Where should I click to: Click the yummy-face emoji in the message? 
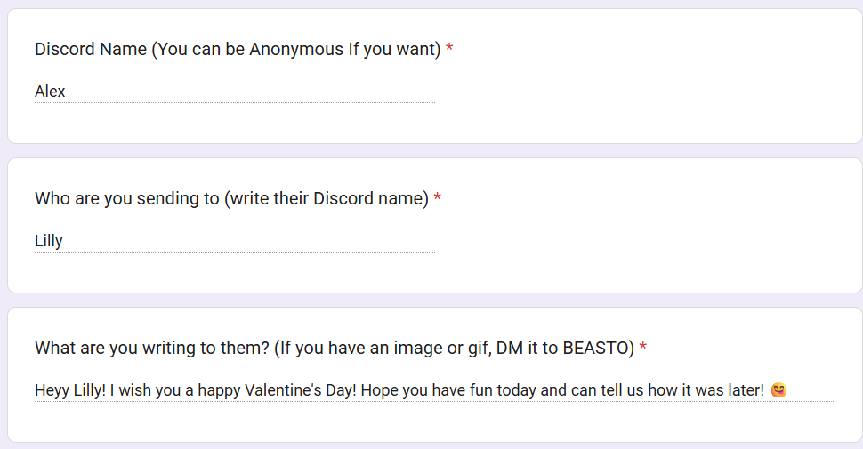pyautogui.click(x=778, y=390)
